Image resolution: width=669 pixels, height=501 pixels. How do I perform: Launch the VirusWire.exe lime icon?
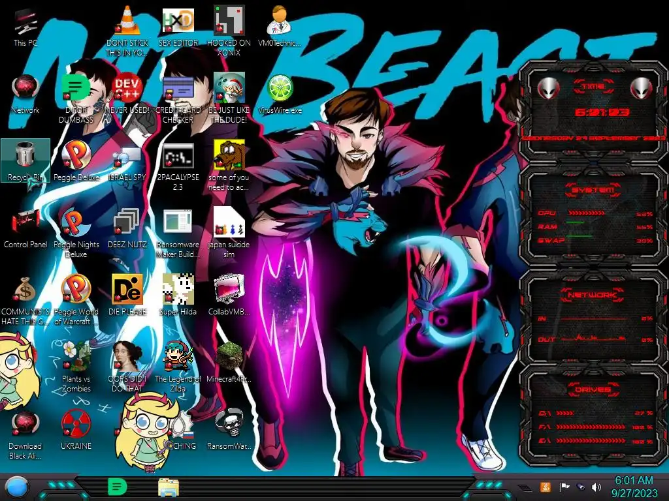(x=280, y=89)
